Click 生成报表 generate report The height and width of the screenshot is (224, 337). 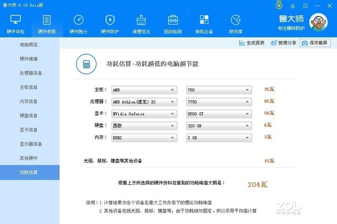pos(251,43)
